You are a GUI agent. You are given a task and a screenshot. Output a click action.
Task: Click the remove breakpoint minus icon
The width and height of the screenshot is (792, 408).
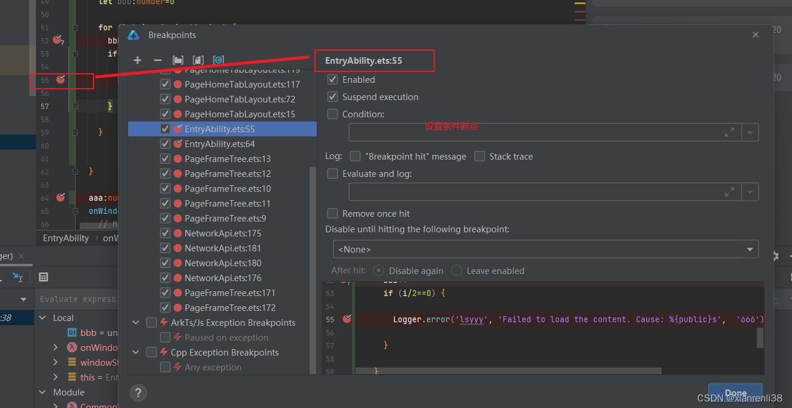point(158,60)
